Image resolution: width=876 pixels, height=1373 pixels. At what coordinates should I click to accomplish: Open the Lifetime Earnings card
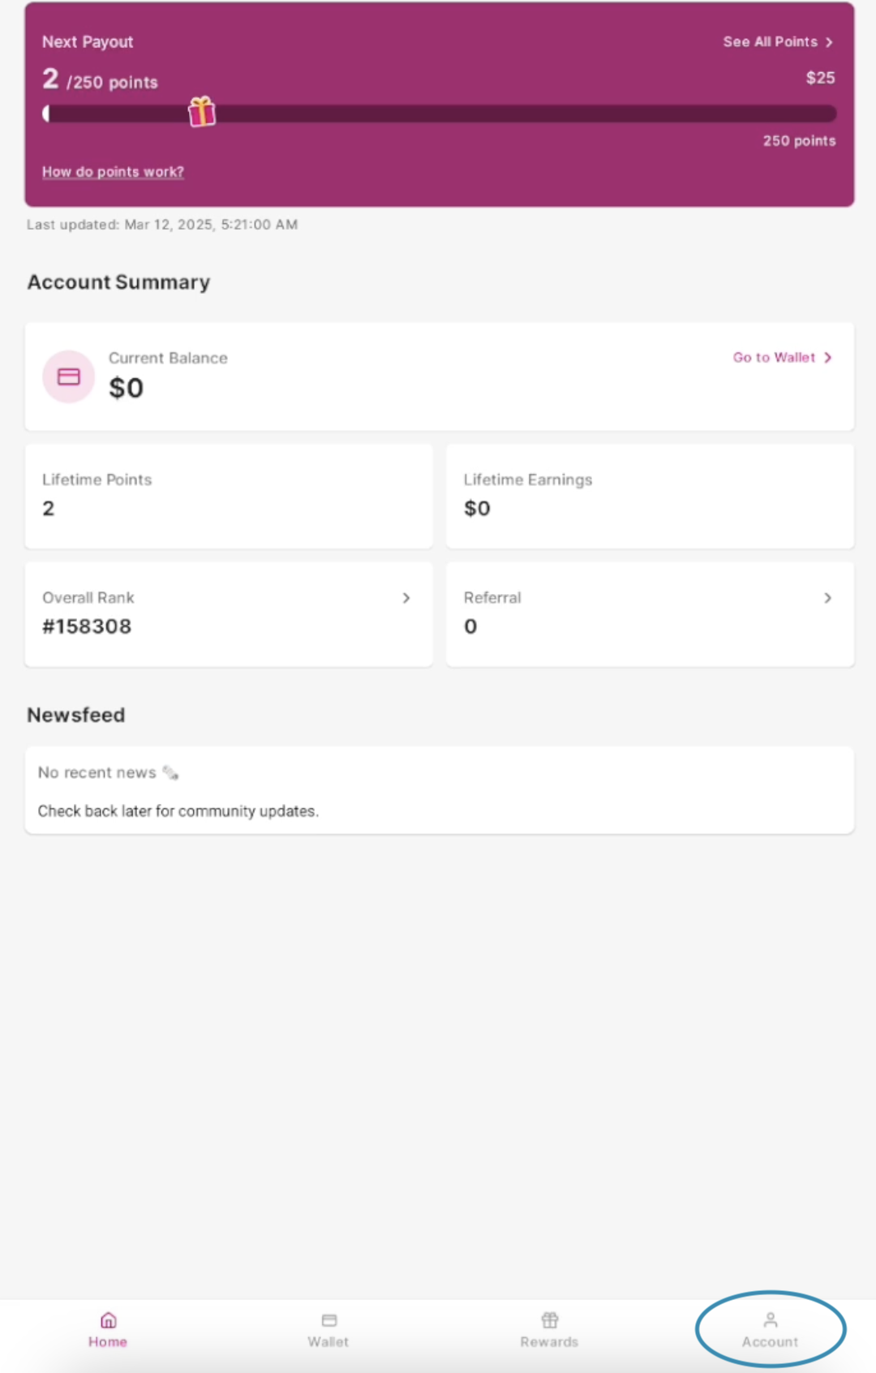point(650,496)
